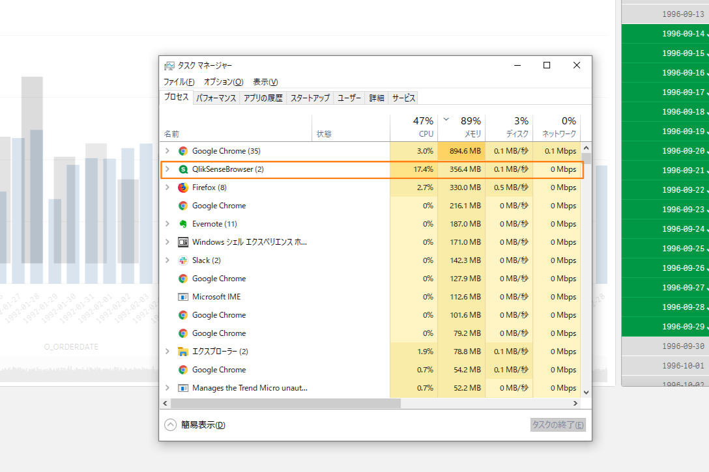Expand the QlikSenseBrowser (2) process group
This screenshot has height=472, width=709.
(x=167, y=169)
